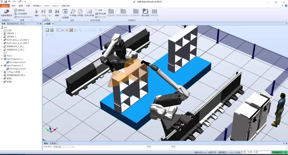This screenshot has height=155, width=288.
Task: Click the Play (播放) simulation button
Action: coord(37,13)
